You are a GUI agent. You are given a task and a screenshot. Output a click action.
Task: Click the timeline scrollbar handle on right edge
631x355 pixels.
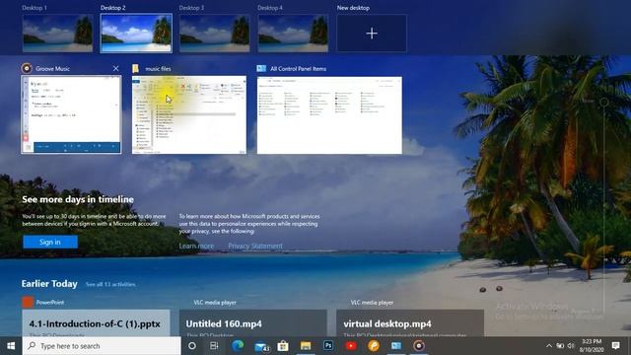click(604, 103)
